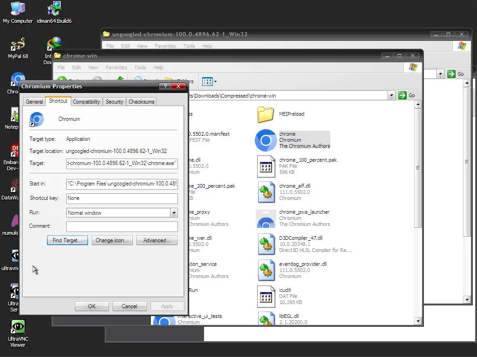Click scroll down arrow in ungoogled-chromium window
The image size is (477, 357).
pyautogui.click(x=467, y=300)
